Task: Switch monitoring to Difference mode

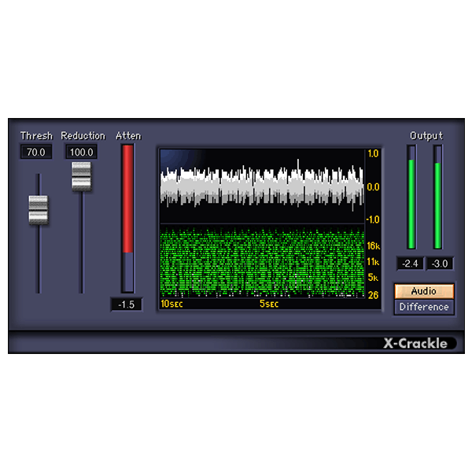Action: click(x=424, y=307)
